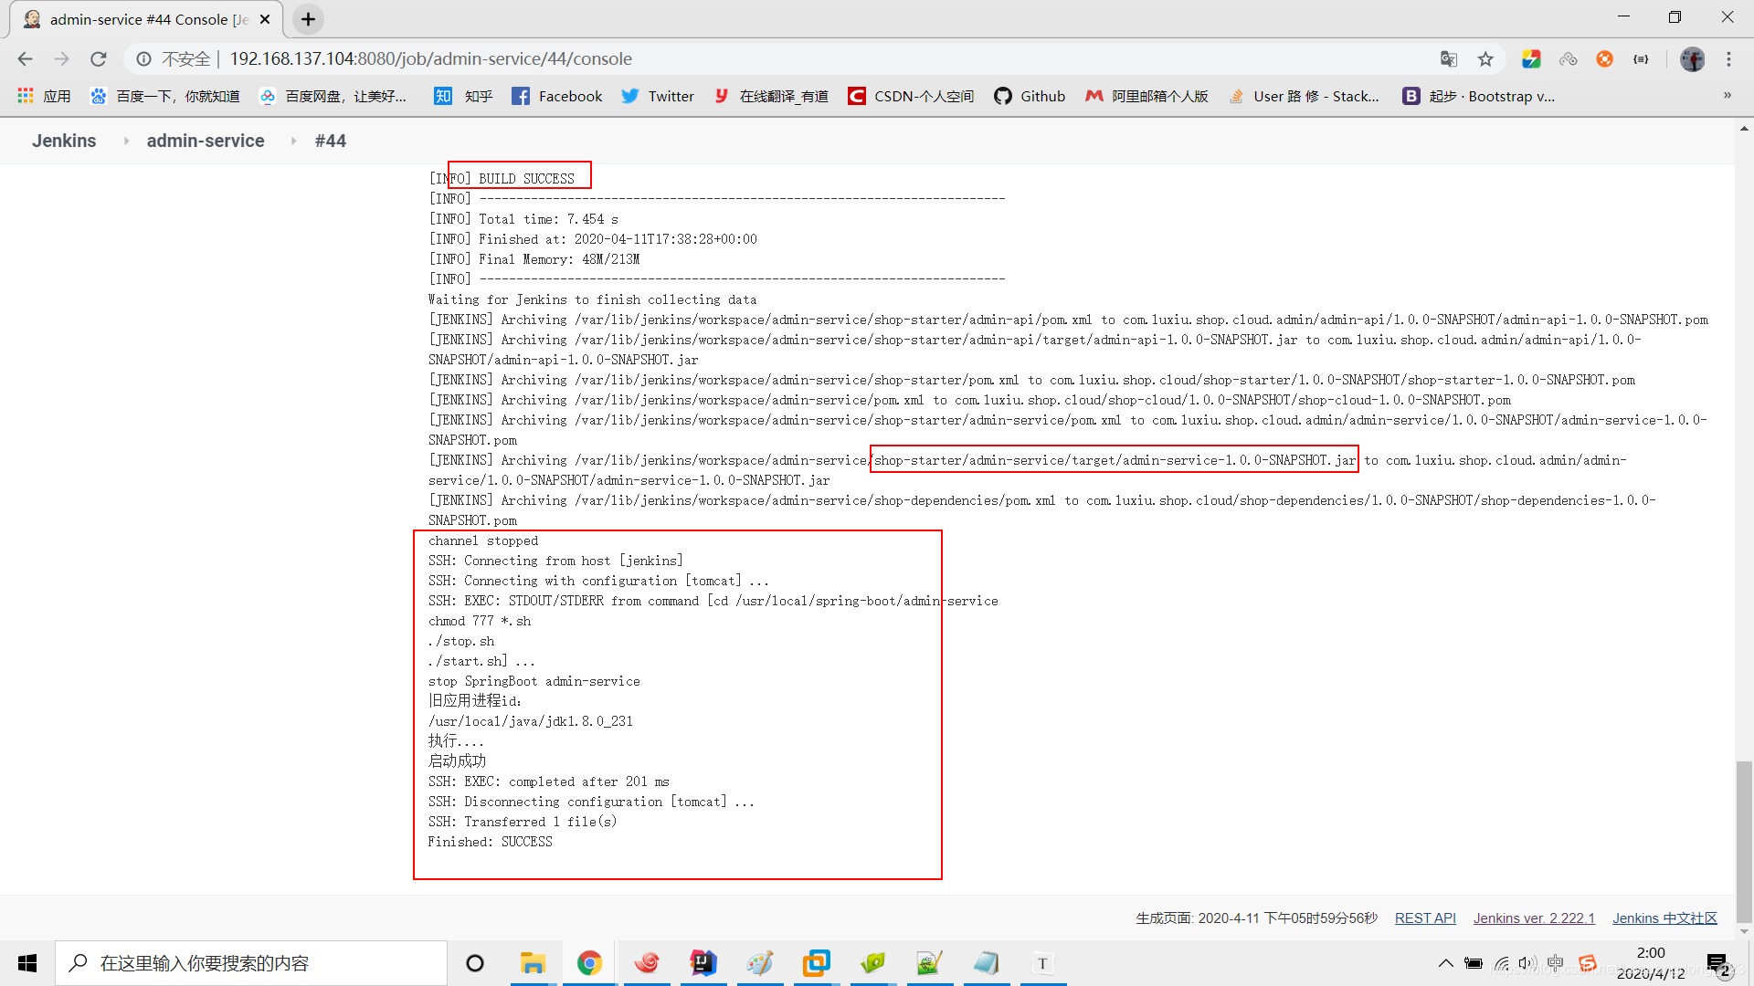The width and height of the screenshot is (1754, 986).
Task: Click the browser refresh button
Action: pyautogui.click(x=100, y=58)
